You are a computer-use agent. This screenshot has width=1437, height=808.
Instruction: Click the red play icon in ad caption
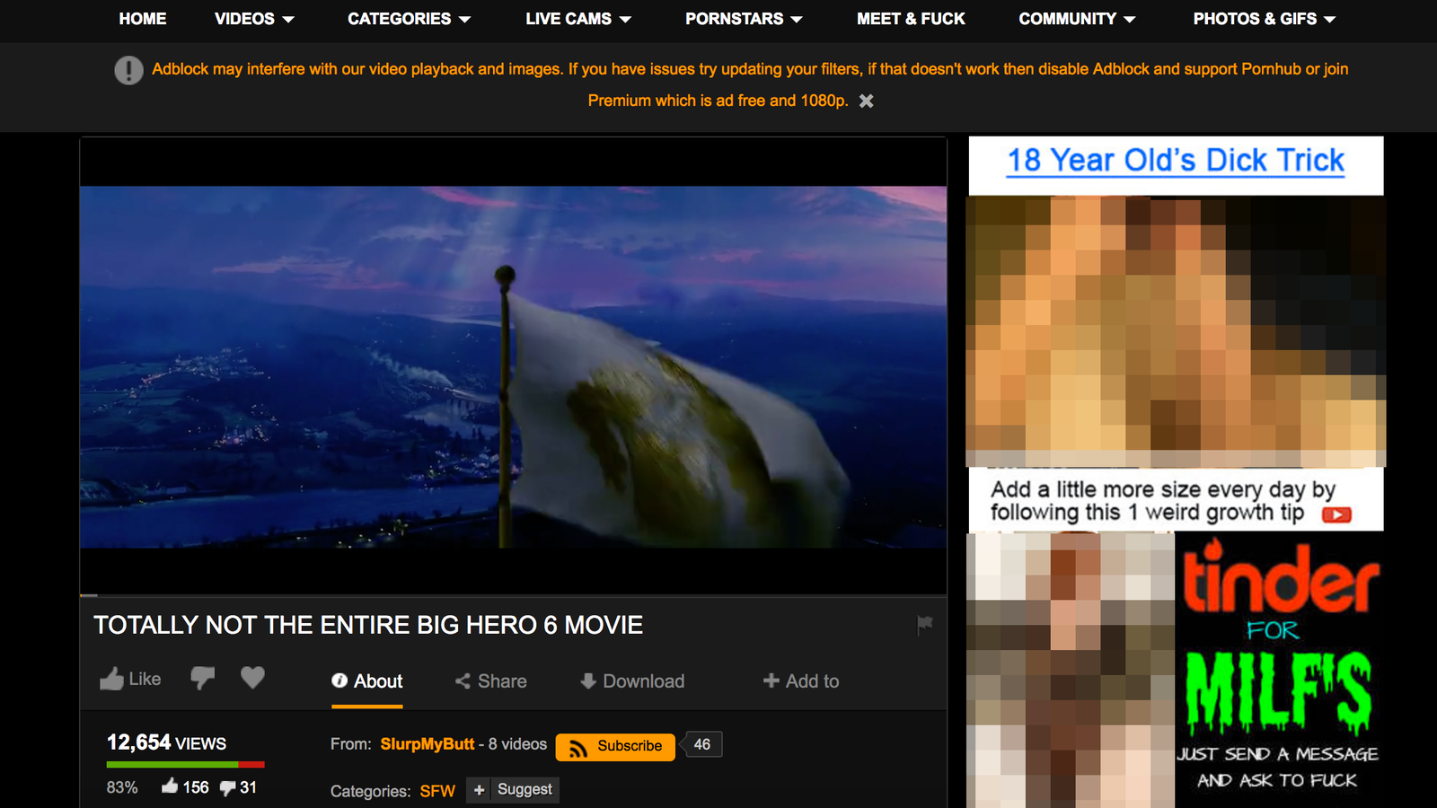click(x=1336, y=514)
